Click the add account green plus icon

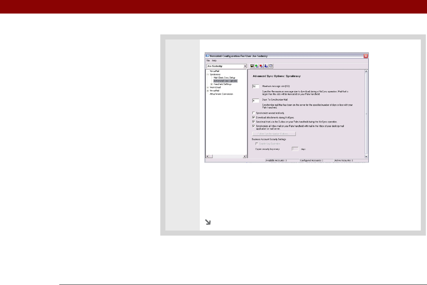pos(257,66)
